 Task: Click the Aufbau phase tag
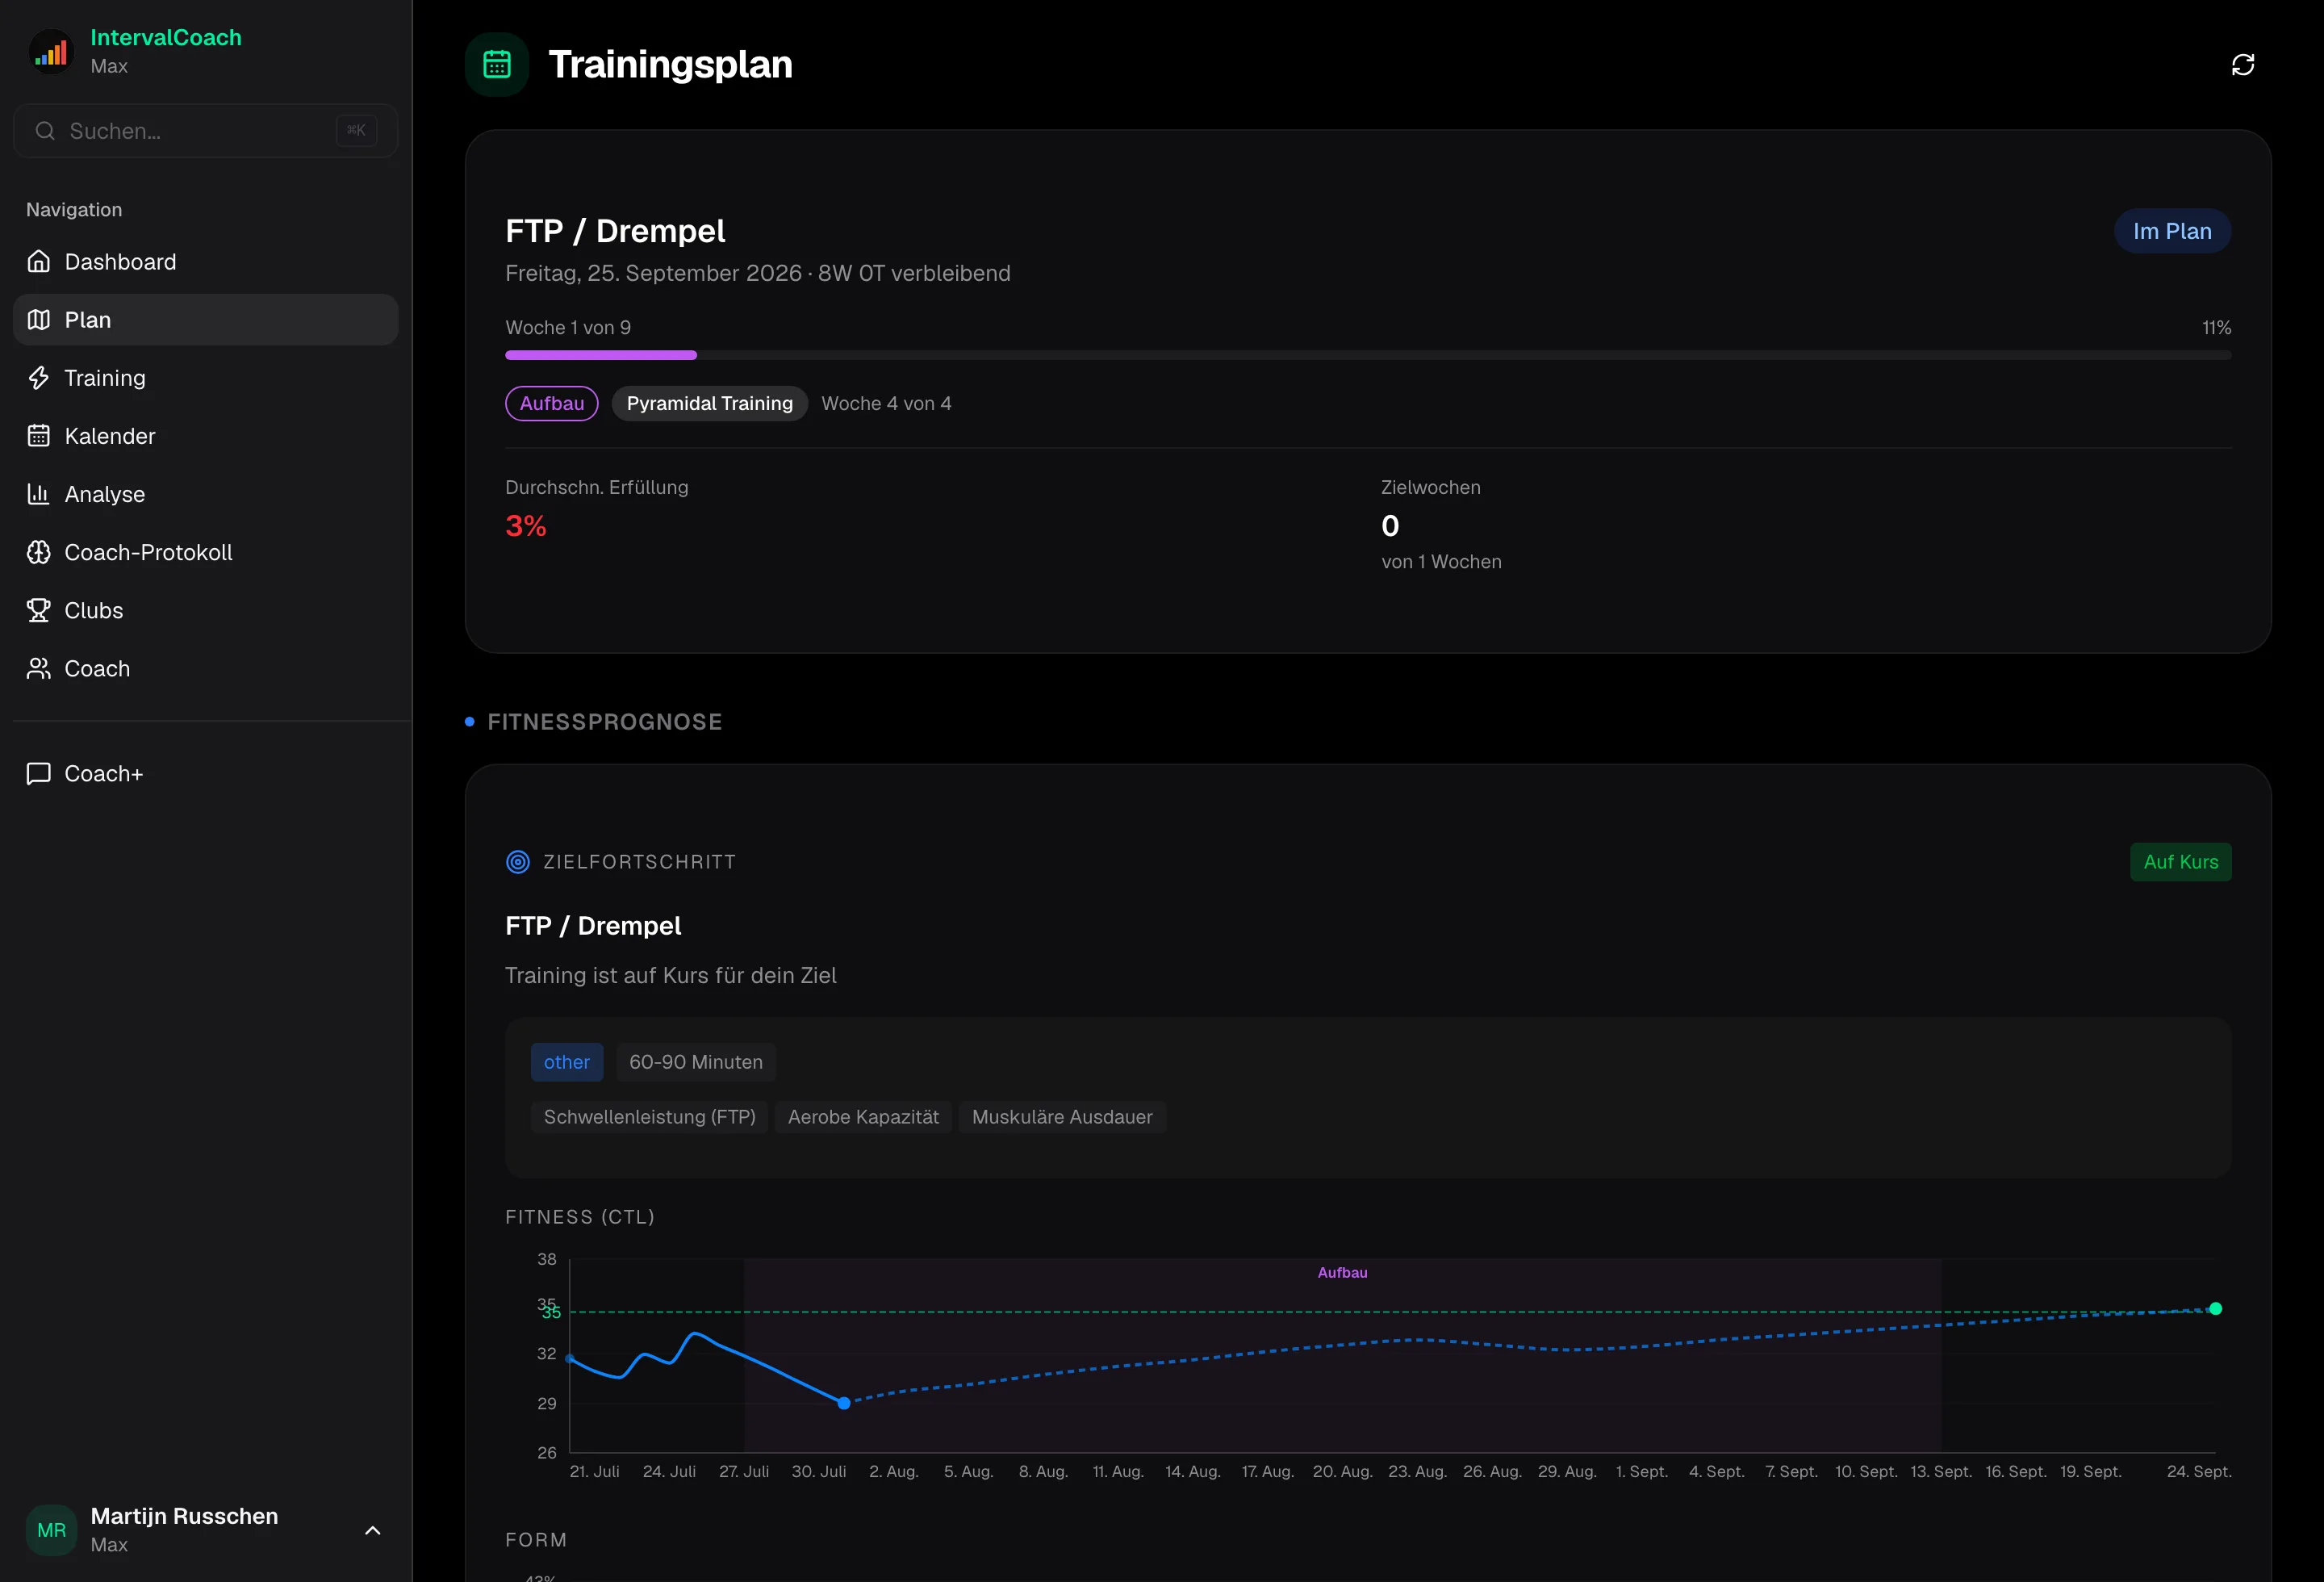pos(552,403)
